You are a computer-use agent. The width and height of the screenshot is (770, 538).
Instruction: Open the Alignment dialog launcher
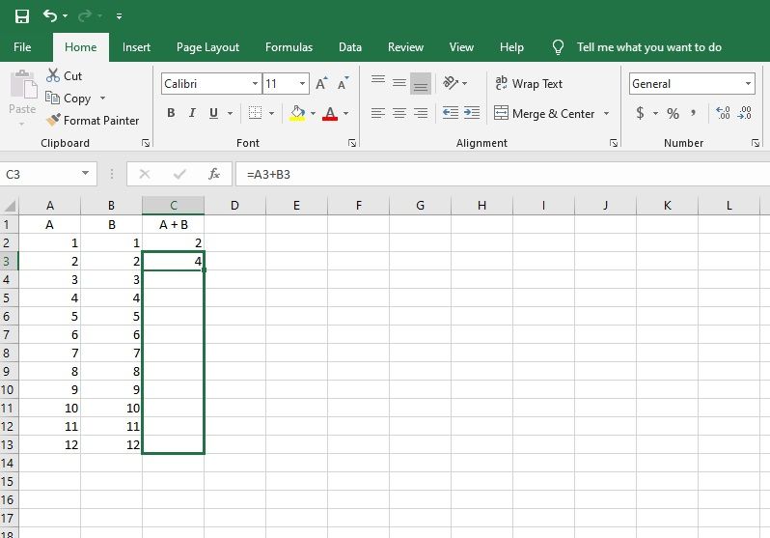614,143
